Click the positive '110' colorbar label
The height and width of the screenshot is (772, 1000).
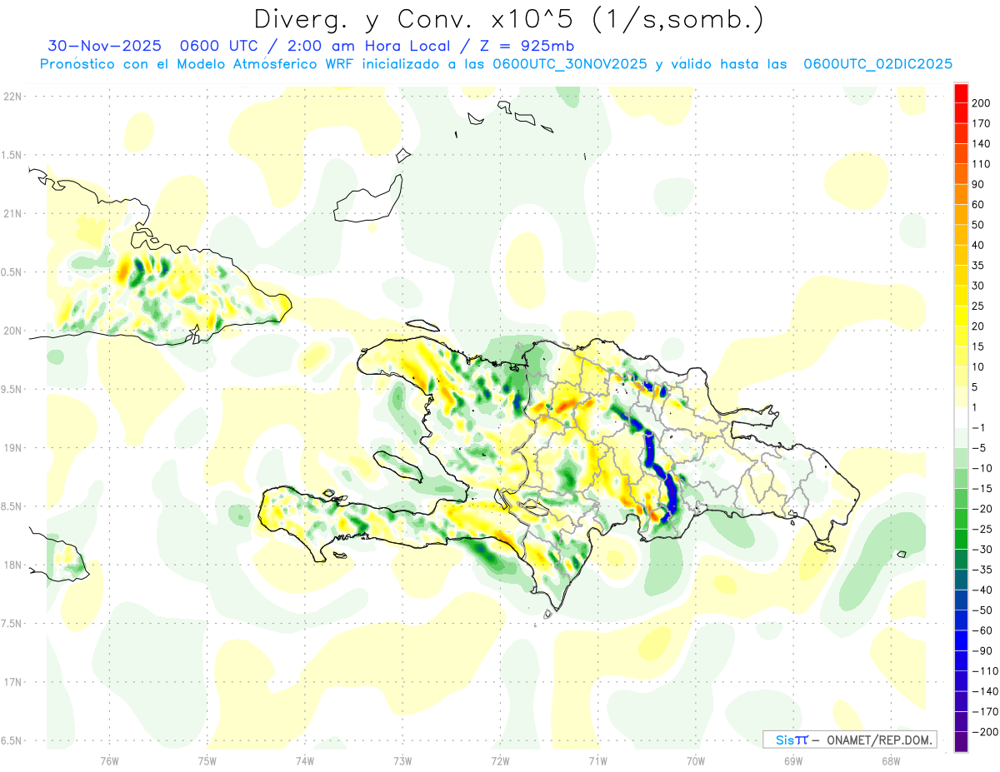[982, 164]
